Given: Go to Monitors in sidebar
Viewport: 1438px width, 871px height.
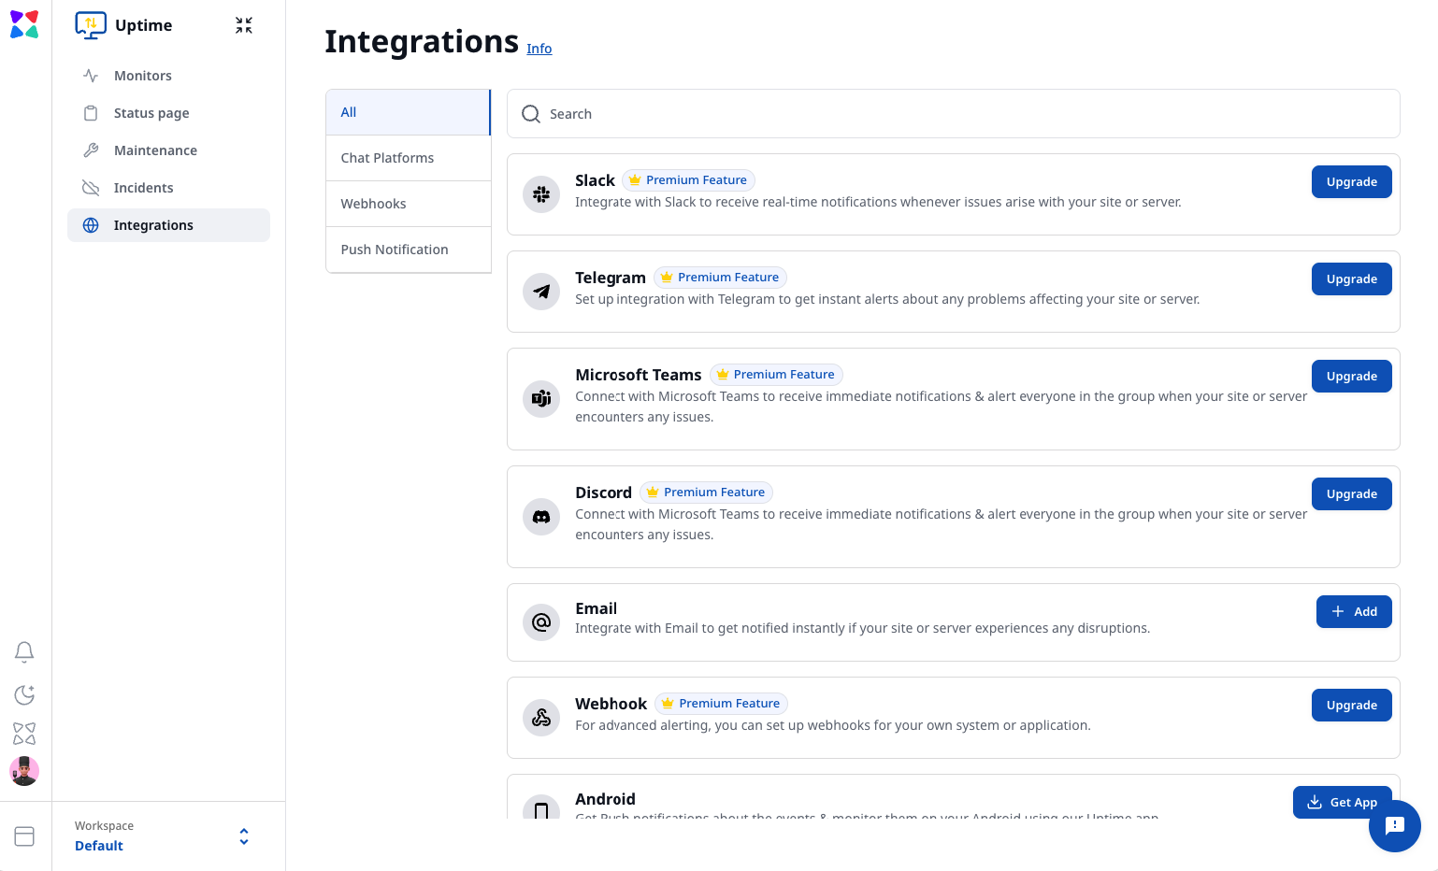Looking at the screenshot, I should coord(143,76).
